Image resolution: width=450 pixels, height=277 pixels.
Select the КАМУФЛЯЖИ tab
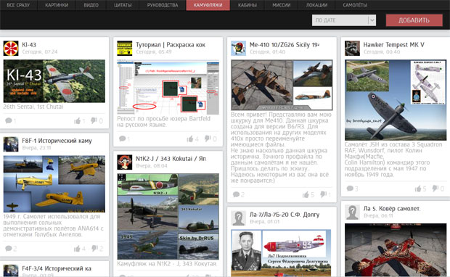208,5
